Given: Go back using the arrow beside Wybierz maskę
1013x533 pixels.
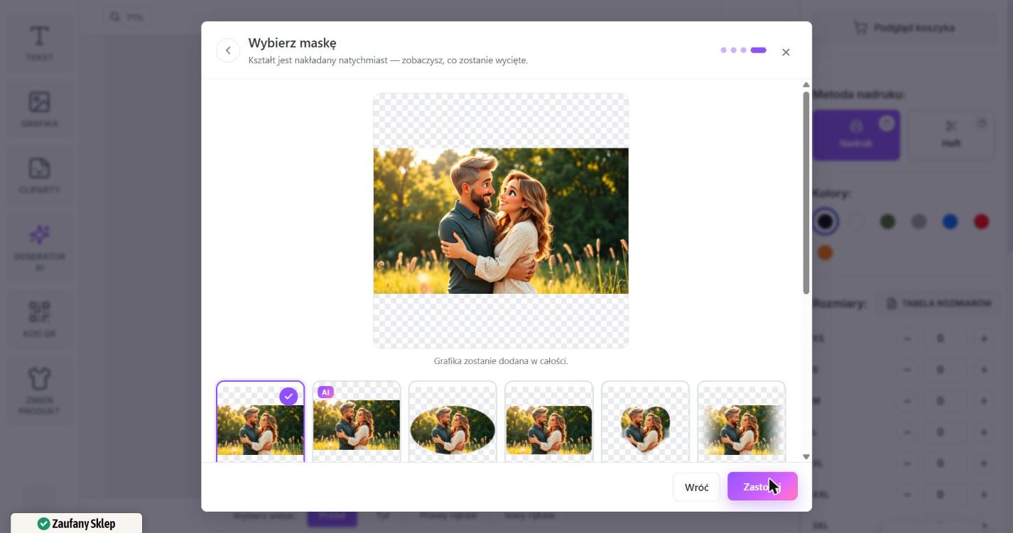Looking at the screenshot, I should point(228,50).
